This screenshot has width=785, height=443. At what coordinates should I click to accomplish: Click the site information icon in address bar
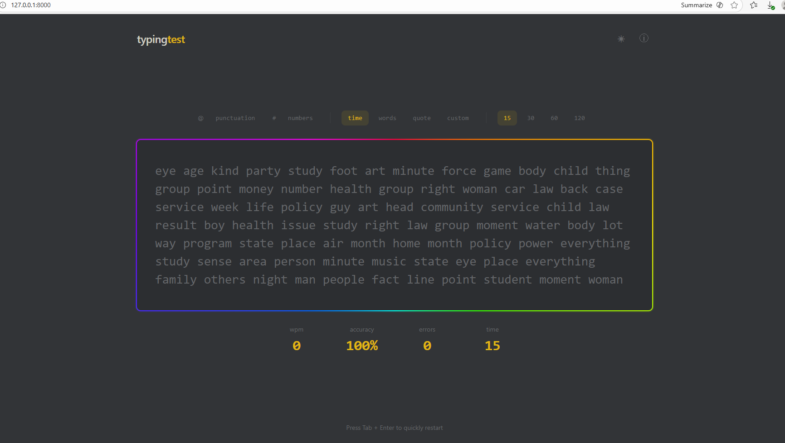pos(3,5)
